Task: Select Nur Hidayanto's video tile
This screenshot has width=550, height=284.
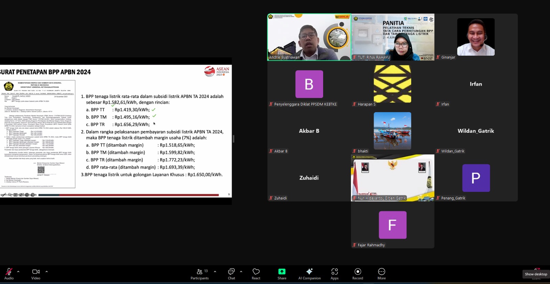Action: [393, 178]
